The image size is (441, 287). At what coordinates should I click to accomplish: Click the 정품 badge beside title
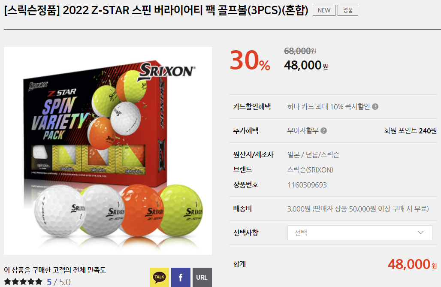pyautogui.click(x=348, y=10)
